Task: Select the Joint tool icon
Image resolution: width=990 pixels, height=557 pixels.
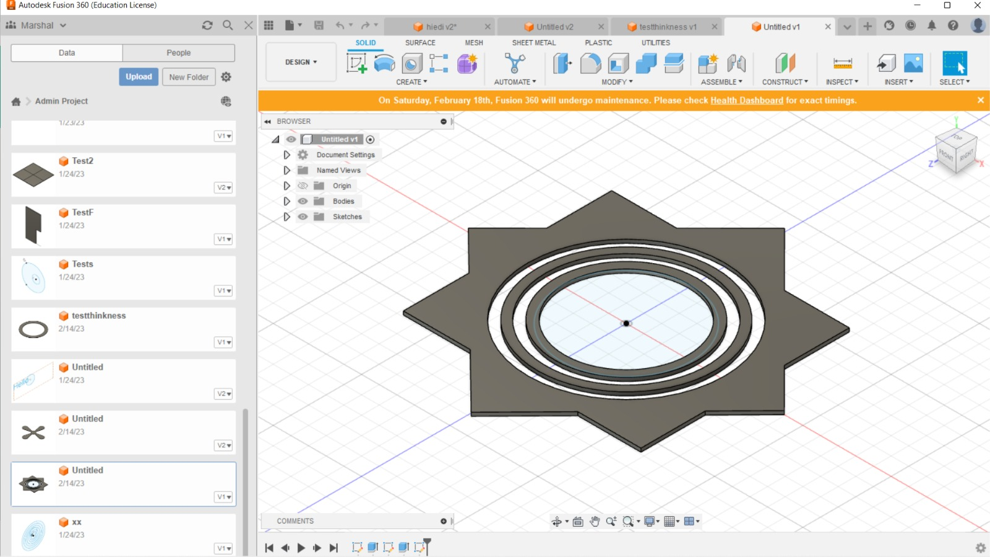Action: pos(736,63)
